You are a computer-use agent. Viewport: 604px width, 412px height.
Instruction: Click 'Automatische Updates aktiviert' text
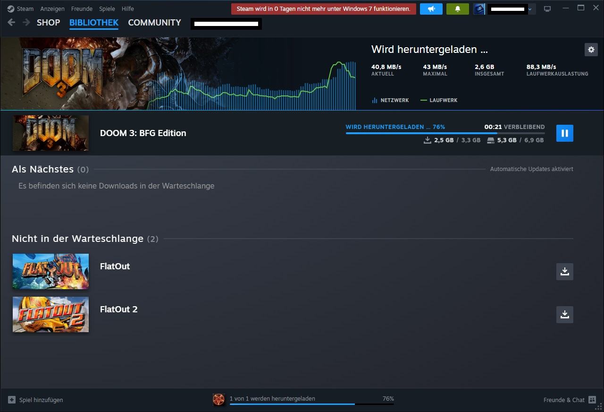(x=531, y=169)
